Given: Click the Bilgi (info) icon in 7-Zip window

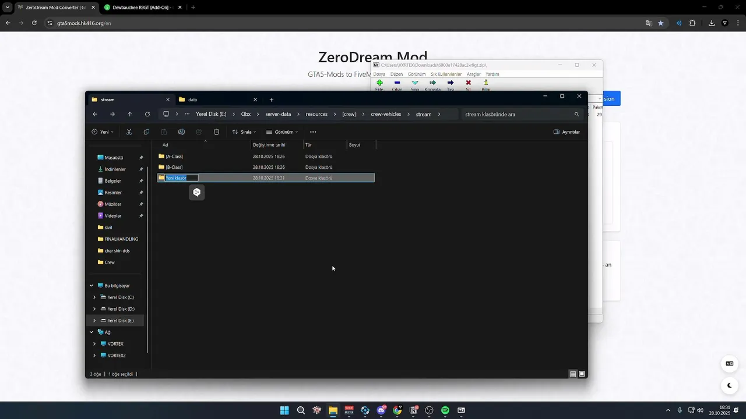Looking at the screenshot, I should [485, 83].
